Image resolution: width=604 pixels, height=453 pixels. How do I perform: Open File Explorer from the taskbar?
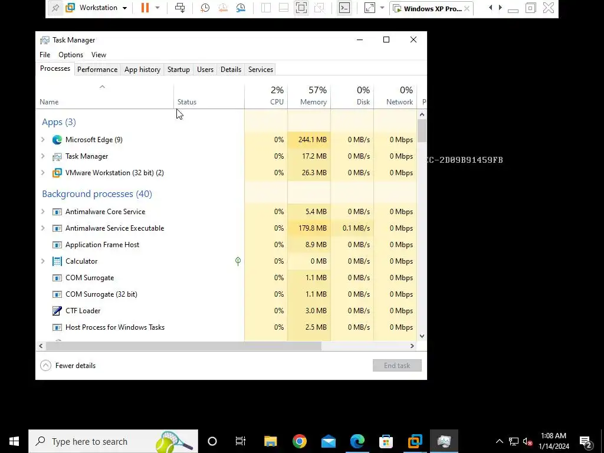click(x=270, y=441)
